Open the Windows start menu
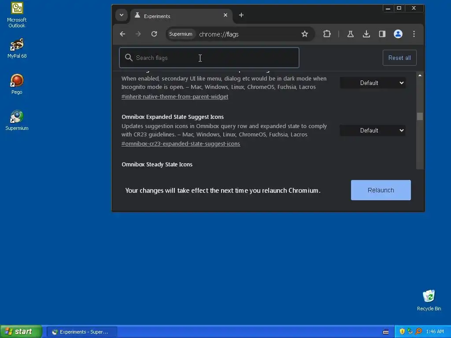The height and width of the screenshot is (338, 451). [x=21, y=332]
